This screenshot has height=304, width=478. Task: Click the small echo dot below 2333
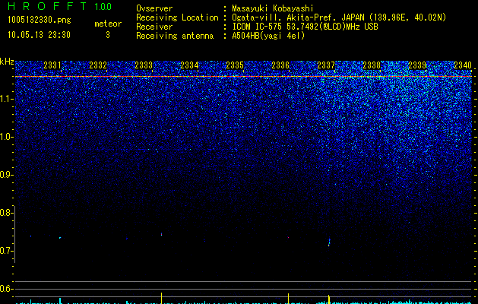click(x=161, y=234)
